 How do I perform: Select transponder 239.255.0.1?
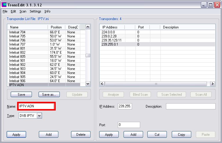coord(157,44)
